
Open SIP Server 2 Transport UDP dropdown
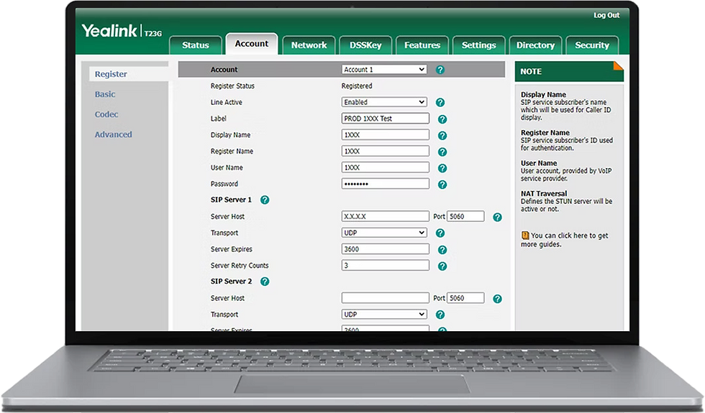384,315
